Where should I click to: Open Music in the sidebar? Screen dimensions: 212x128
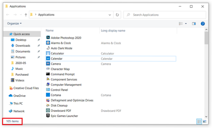pyautogui.click(x=19, y=69)
